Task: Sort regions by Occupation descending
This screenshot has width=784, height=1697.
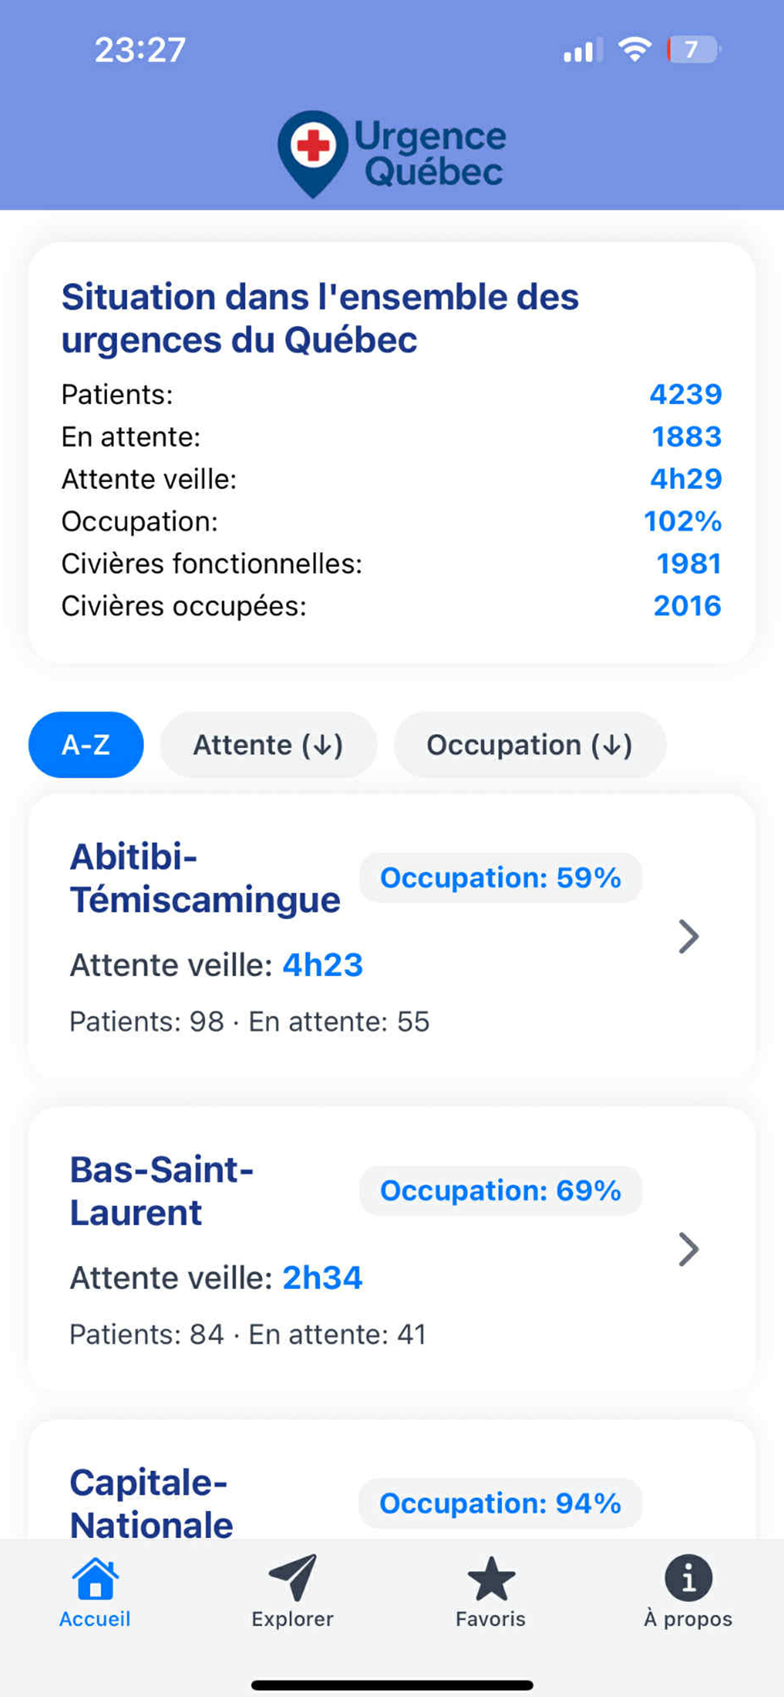Action: [530, 744]
